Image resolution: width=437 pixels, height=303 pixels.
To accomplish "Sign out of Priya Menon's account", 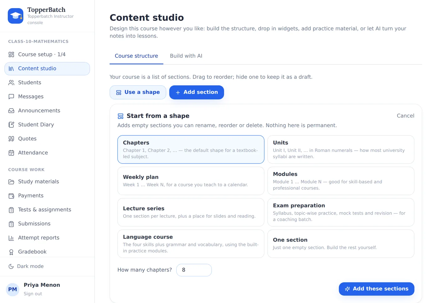I will click(x=33, y=294).
